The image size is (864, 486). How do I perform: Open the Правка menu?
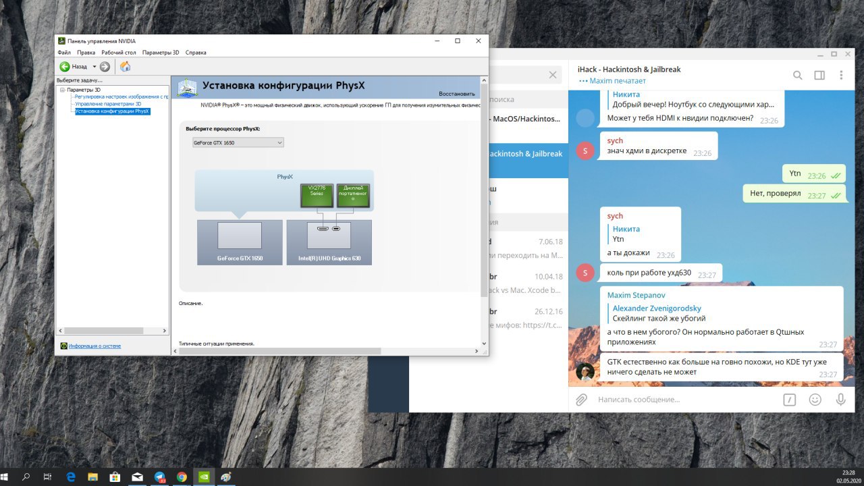click(86, 52)
